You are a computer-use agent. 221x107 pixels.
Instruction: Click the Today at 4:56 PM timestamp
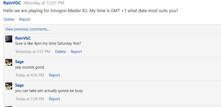tap(30, 75)
